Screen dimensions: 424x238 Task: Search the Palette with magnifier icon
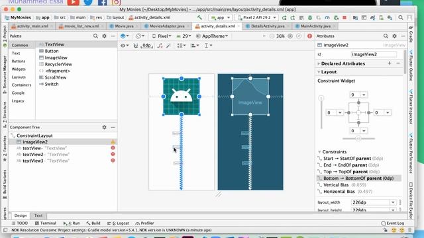click(95, 36)
